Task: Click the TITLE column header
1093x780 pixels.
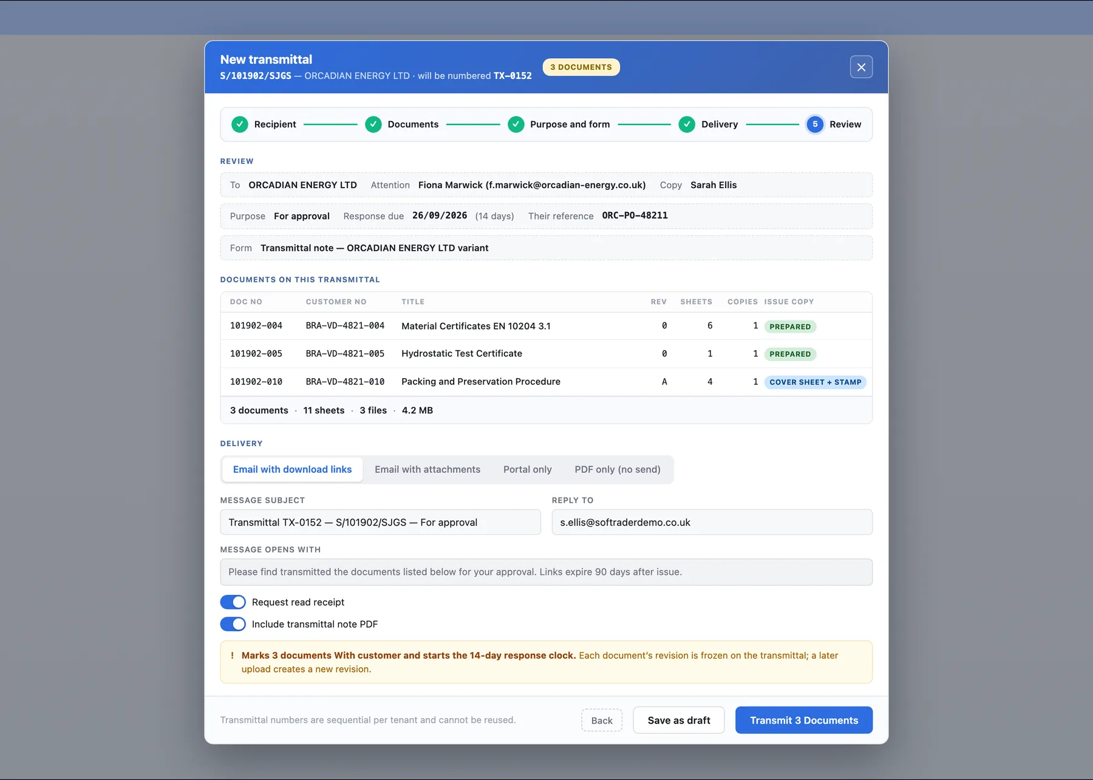Action: click(x=413, y=302)
